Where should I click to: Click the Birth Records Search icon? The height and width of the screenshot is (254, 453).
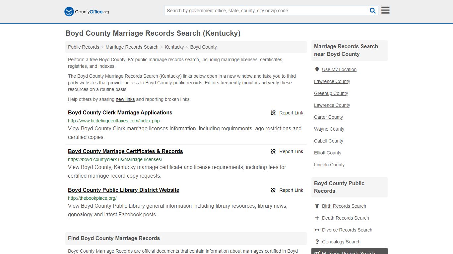click(317, 206)
